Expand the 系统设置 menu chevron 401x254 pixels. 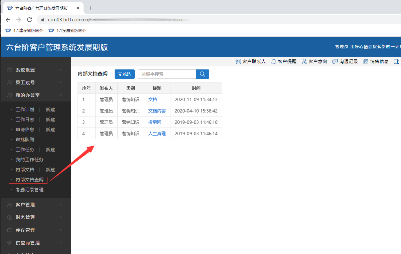pyautogui.click(x=60, y=70)
